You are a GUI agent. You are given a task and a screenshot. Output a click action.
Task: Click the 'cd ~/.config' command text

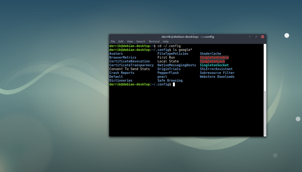coord(169,46)
